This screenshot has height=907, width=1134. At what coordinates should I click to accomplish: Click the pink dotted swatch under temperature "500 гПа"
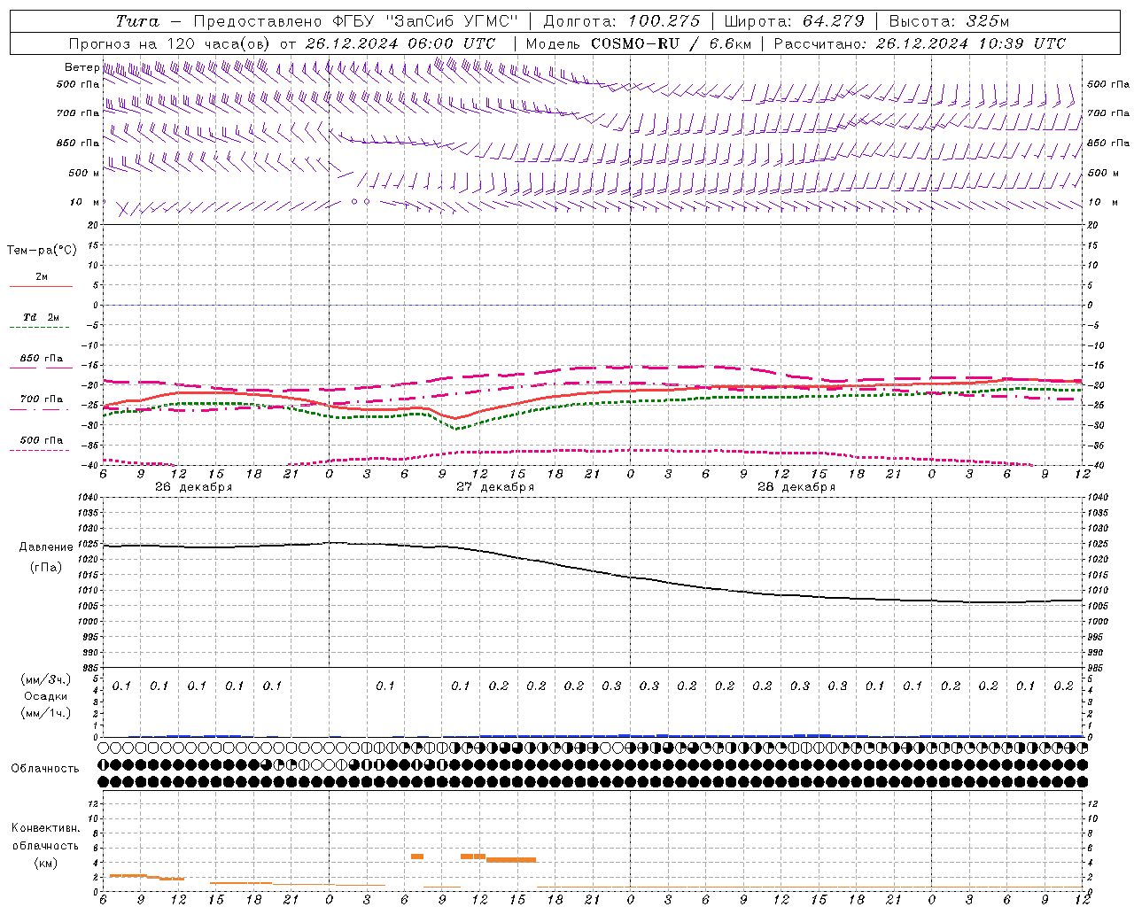coord(39,450)
